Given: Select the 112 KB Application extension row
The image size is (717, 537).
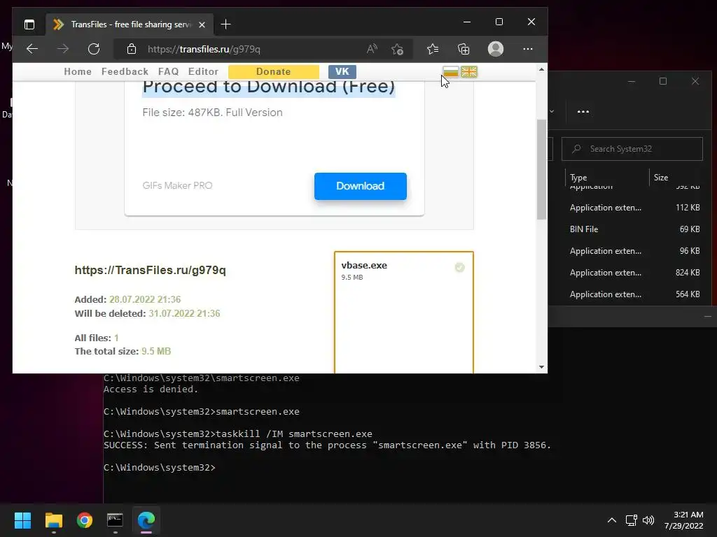Looking at the screenshot, I should pyautogui.click(x=630, y=207).
